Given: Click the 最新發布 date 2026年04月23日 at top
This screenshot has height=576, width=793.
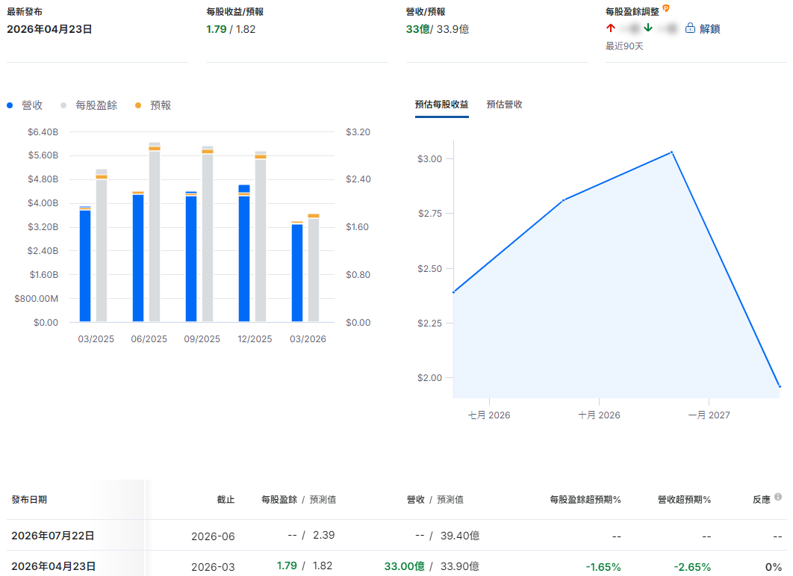Looking at the screenshot, I should 49,29.
